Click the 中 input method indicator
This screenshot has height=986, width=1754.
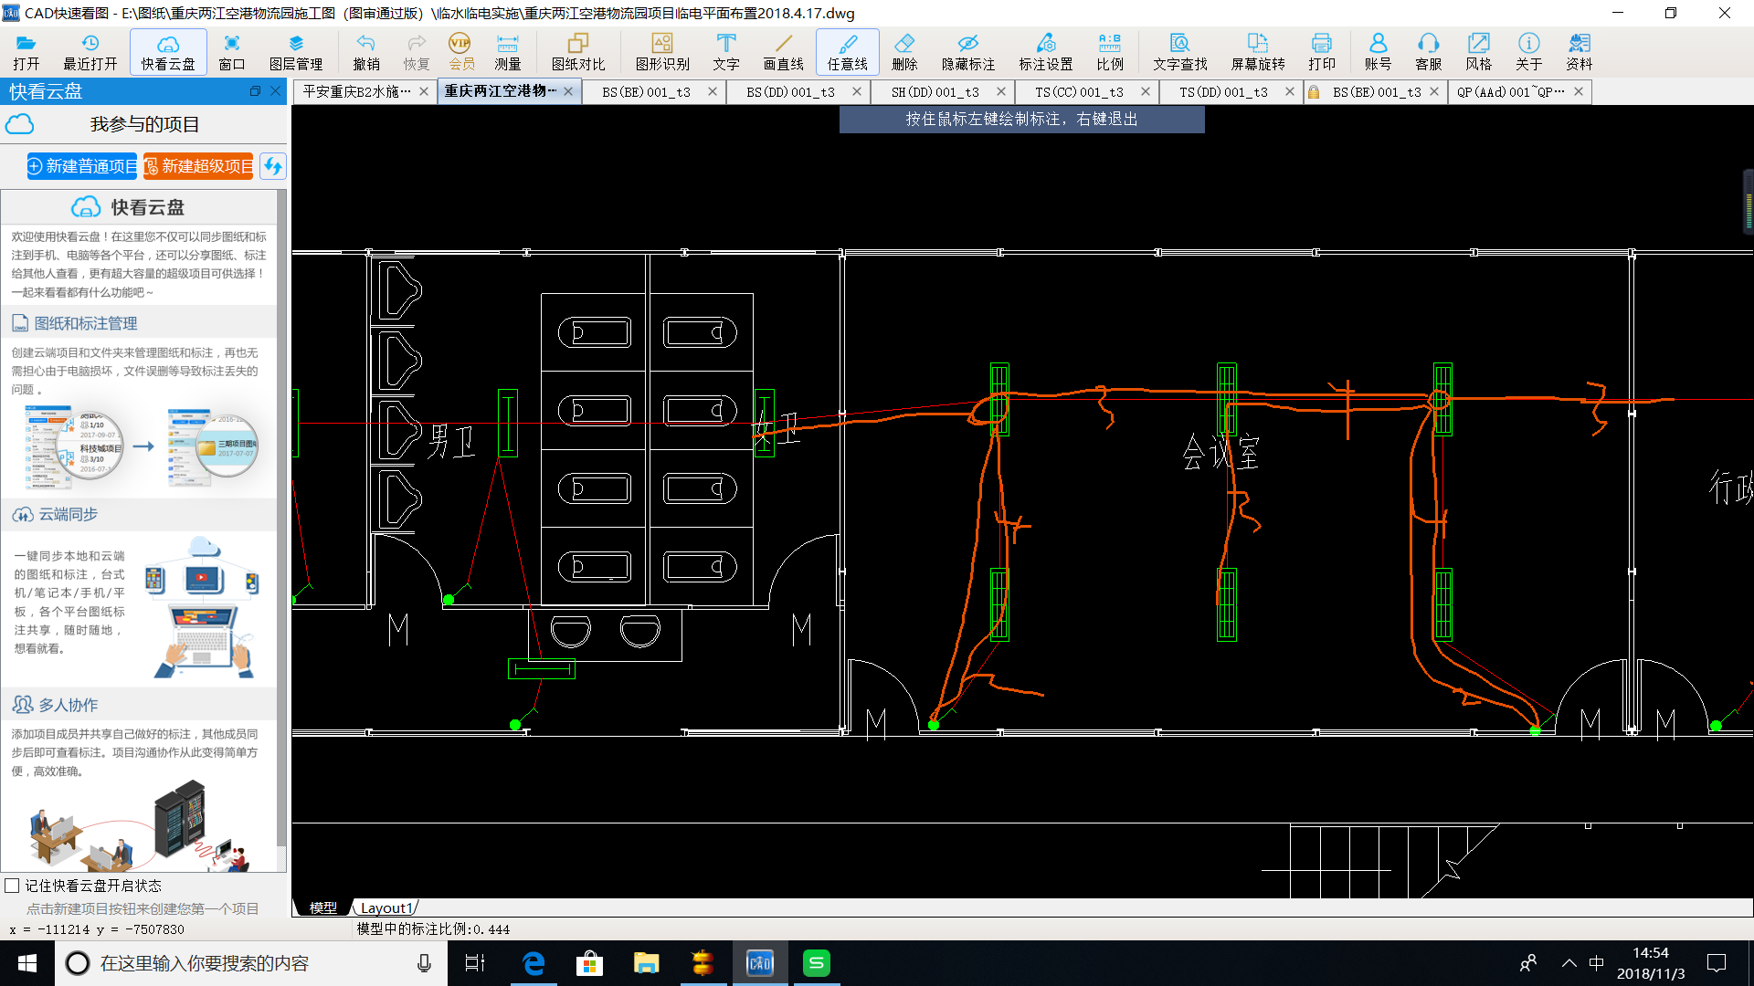[1596, 963]
